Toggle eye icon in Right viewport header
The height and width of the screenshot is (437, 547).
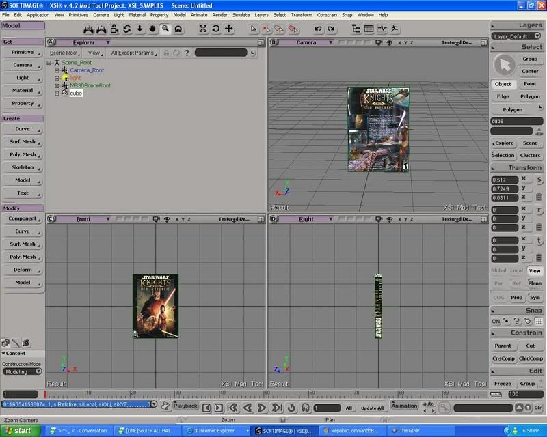pyautogui.click(x=389, y=219)
